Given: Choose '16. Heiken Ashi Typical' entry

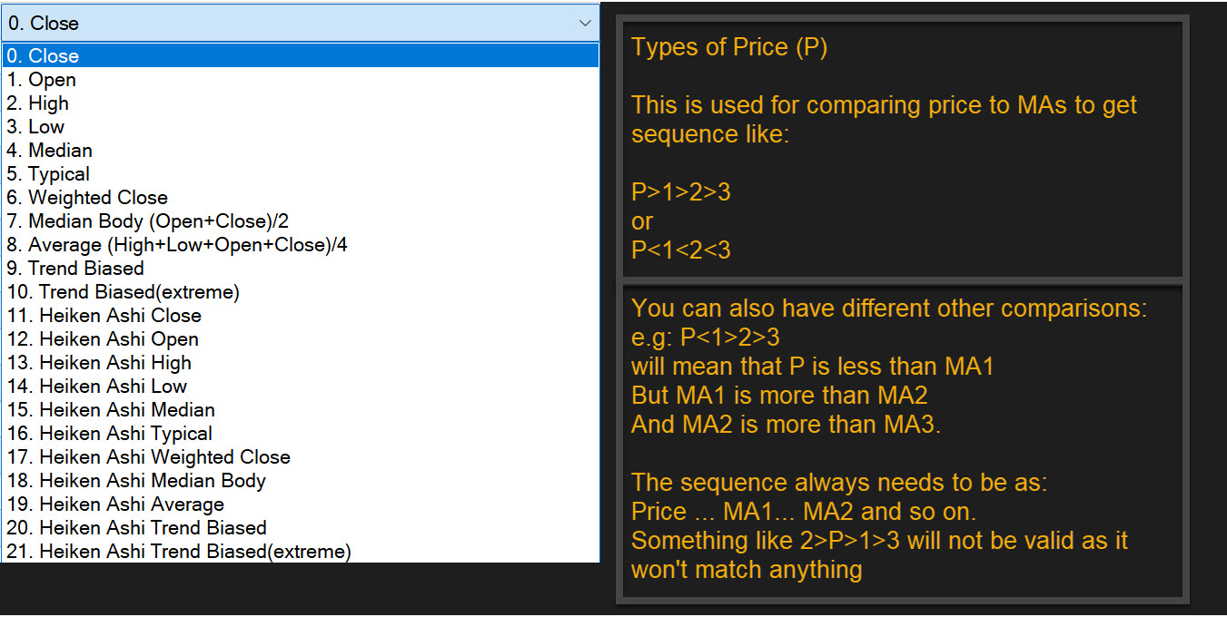Looking at the screenshot, I should click(110, 434).
